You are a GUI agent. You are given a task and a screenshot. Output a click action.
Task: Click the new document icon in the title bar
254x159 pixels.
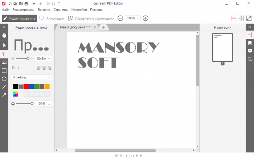(10, 4)
